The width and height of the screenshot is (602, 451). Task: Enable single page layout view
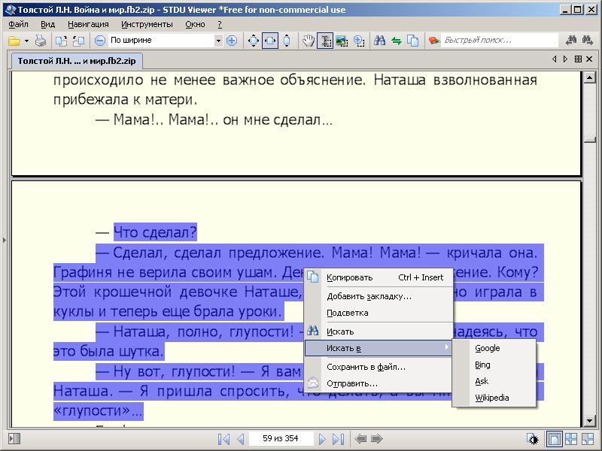point(555,439)
